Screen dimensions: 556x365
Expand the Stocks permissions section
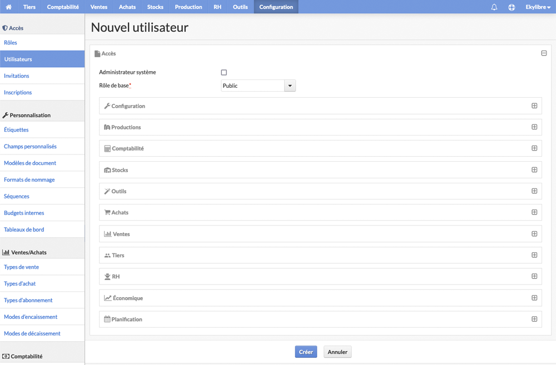pos(534,170)
